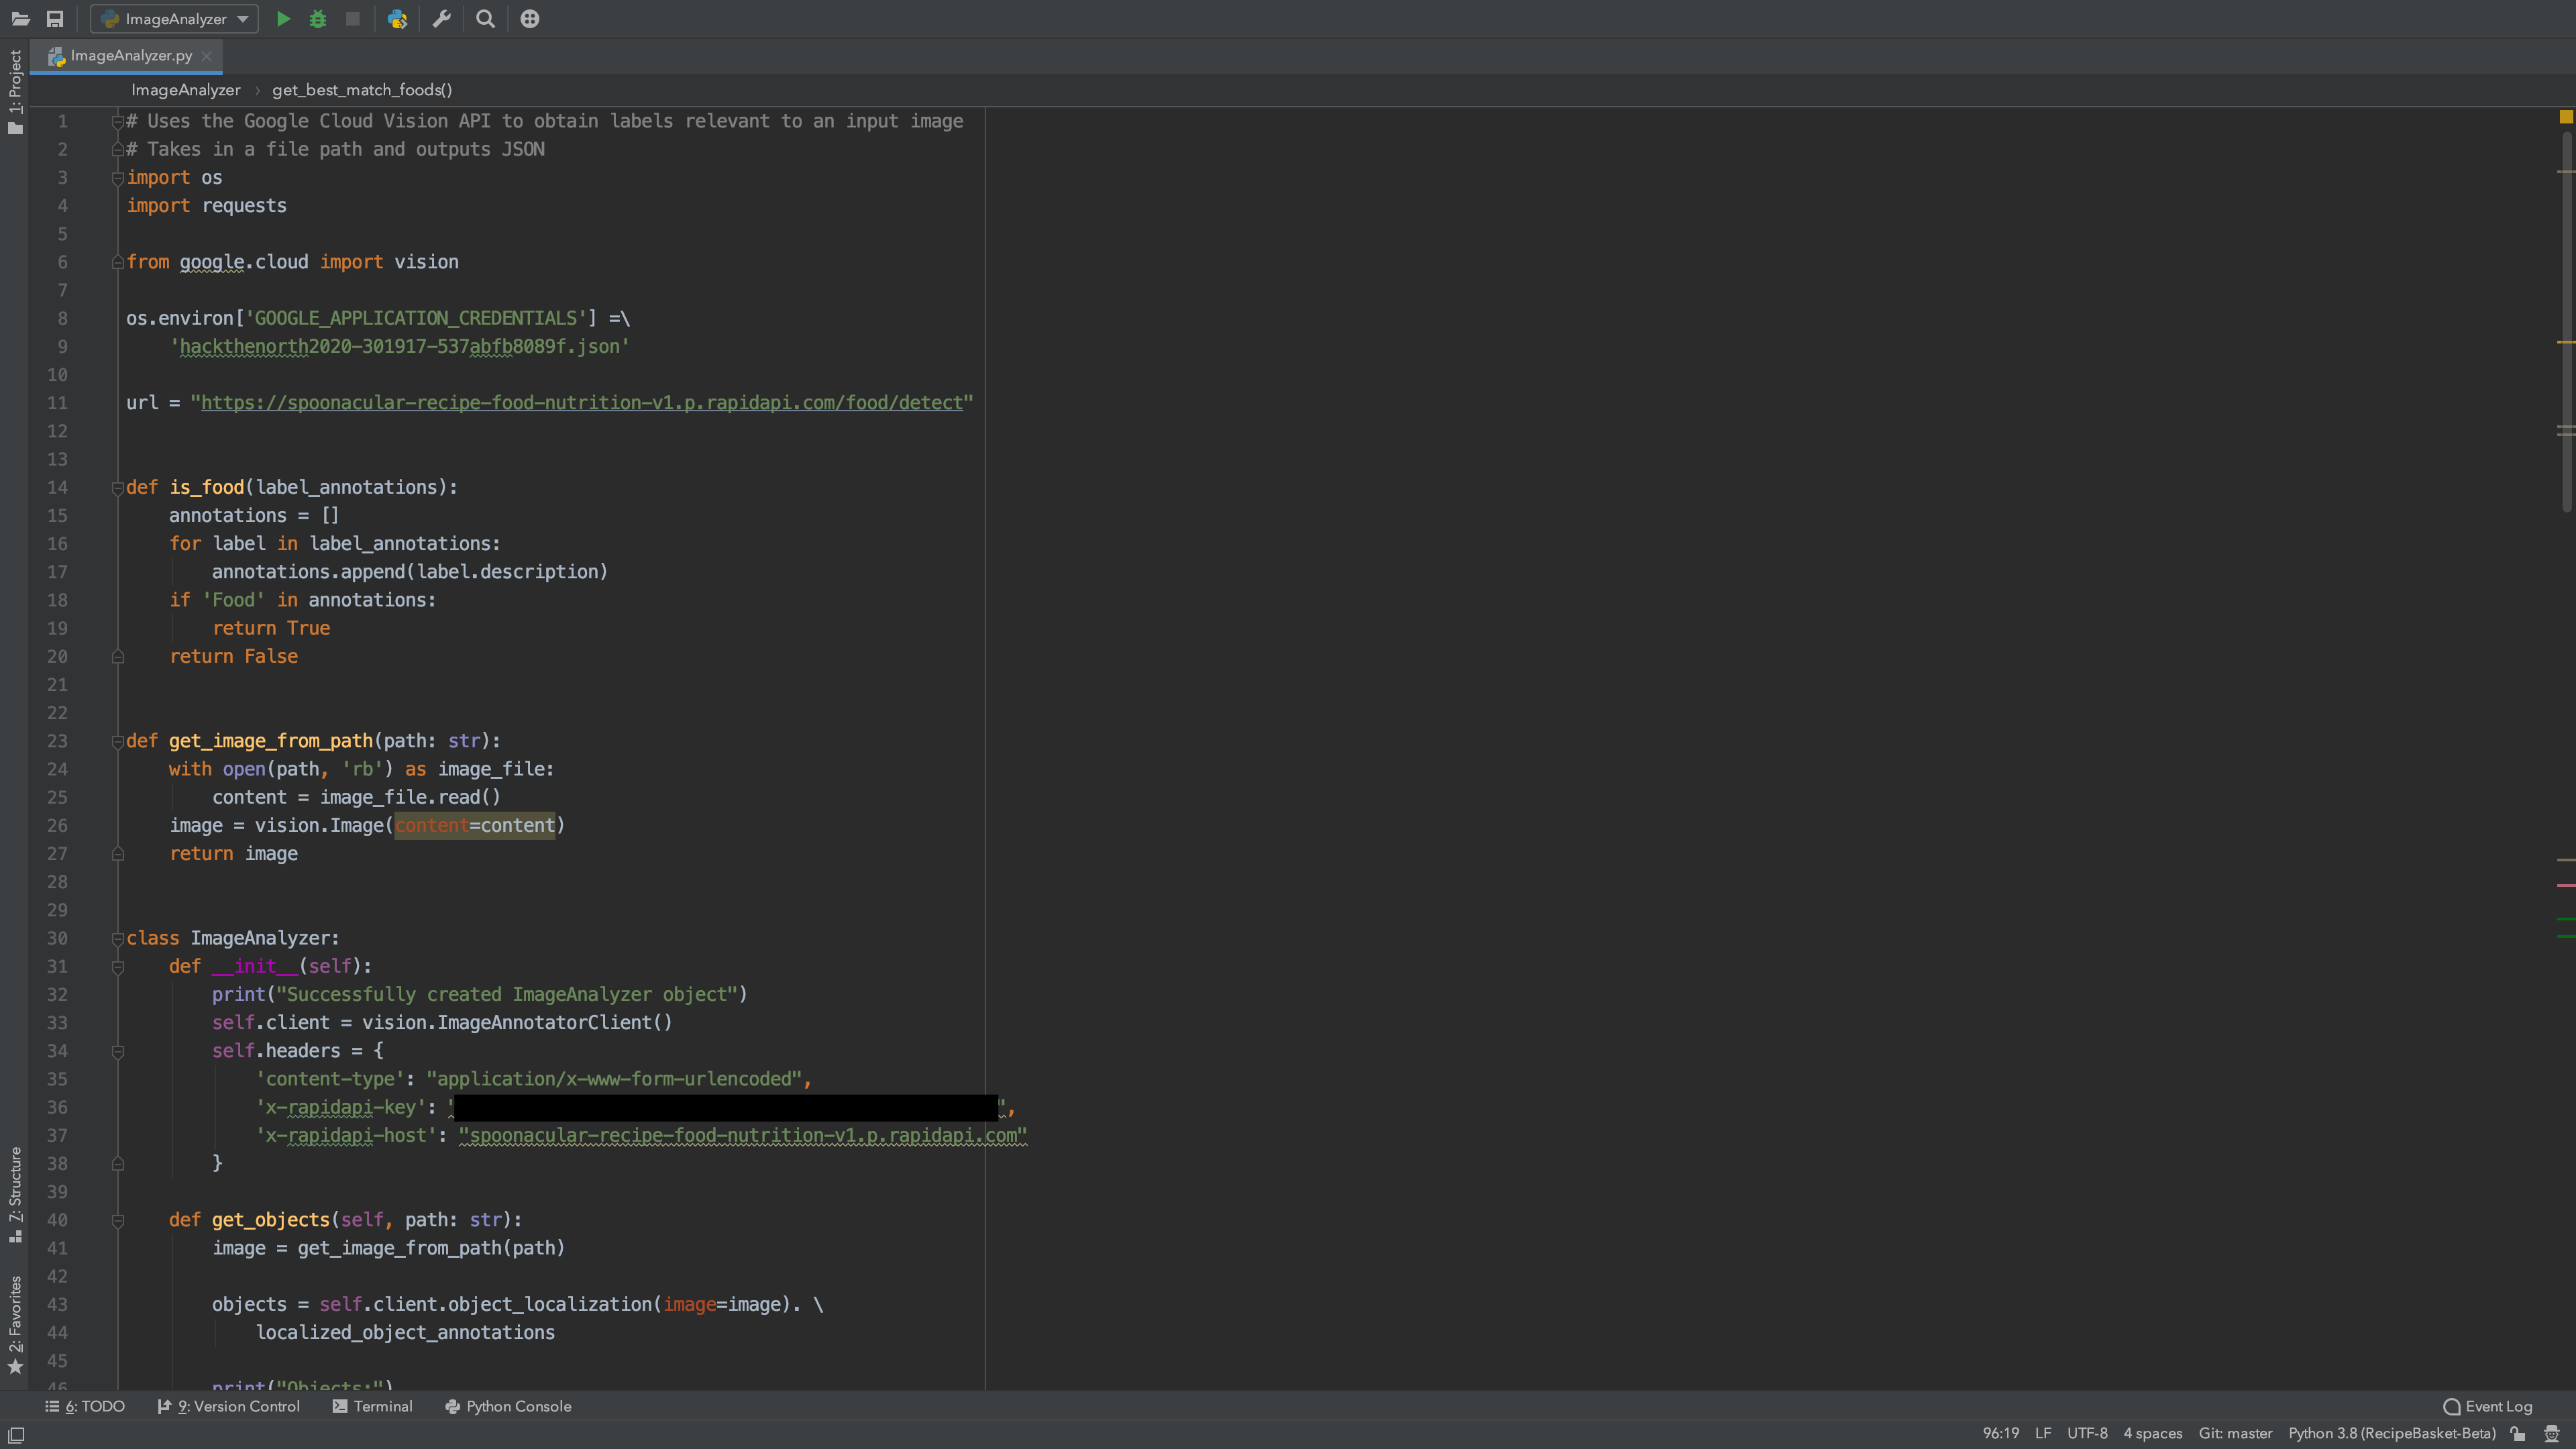Collapse the is_food function fold marker
Screen dimensions: 2576x1449
[118, 488]
